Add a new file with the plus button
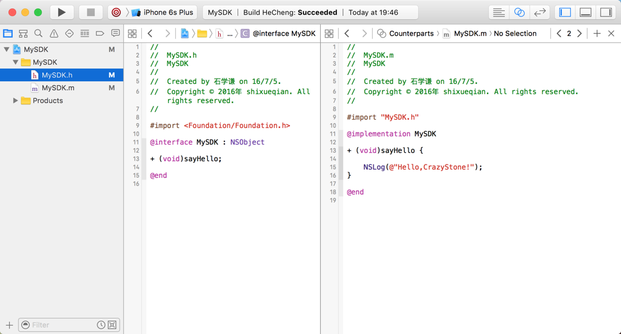Screen dimensions: 621x334 pyautogui.click(x=10, y=325)
